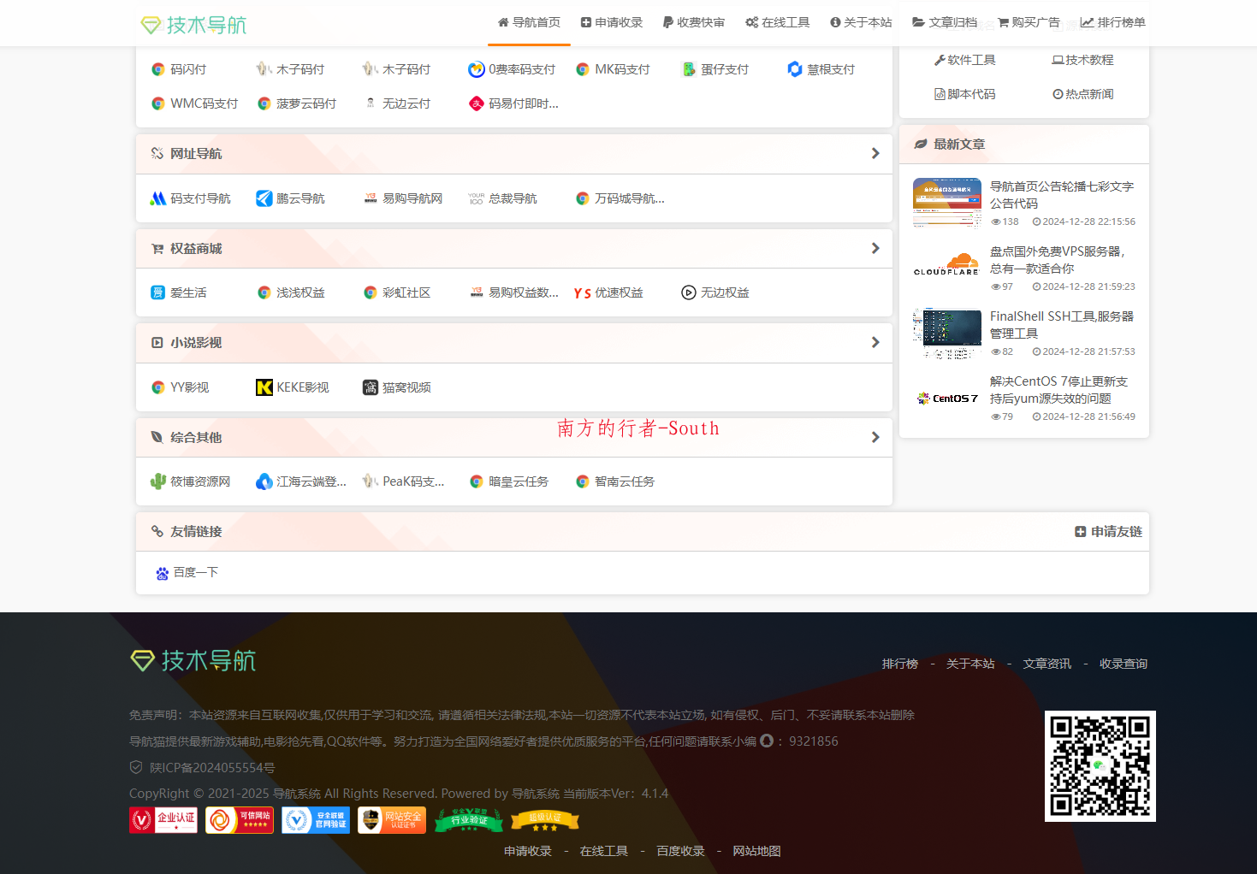
Task: Click the 0费率码支付 icon
Action: pos(477,69)
